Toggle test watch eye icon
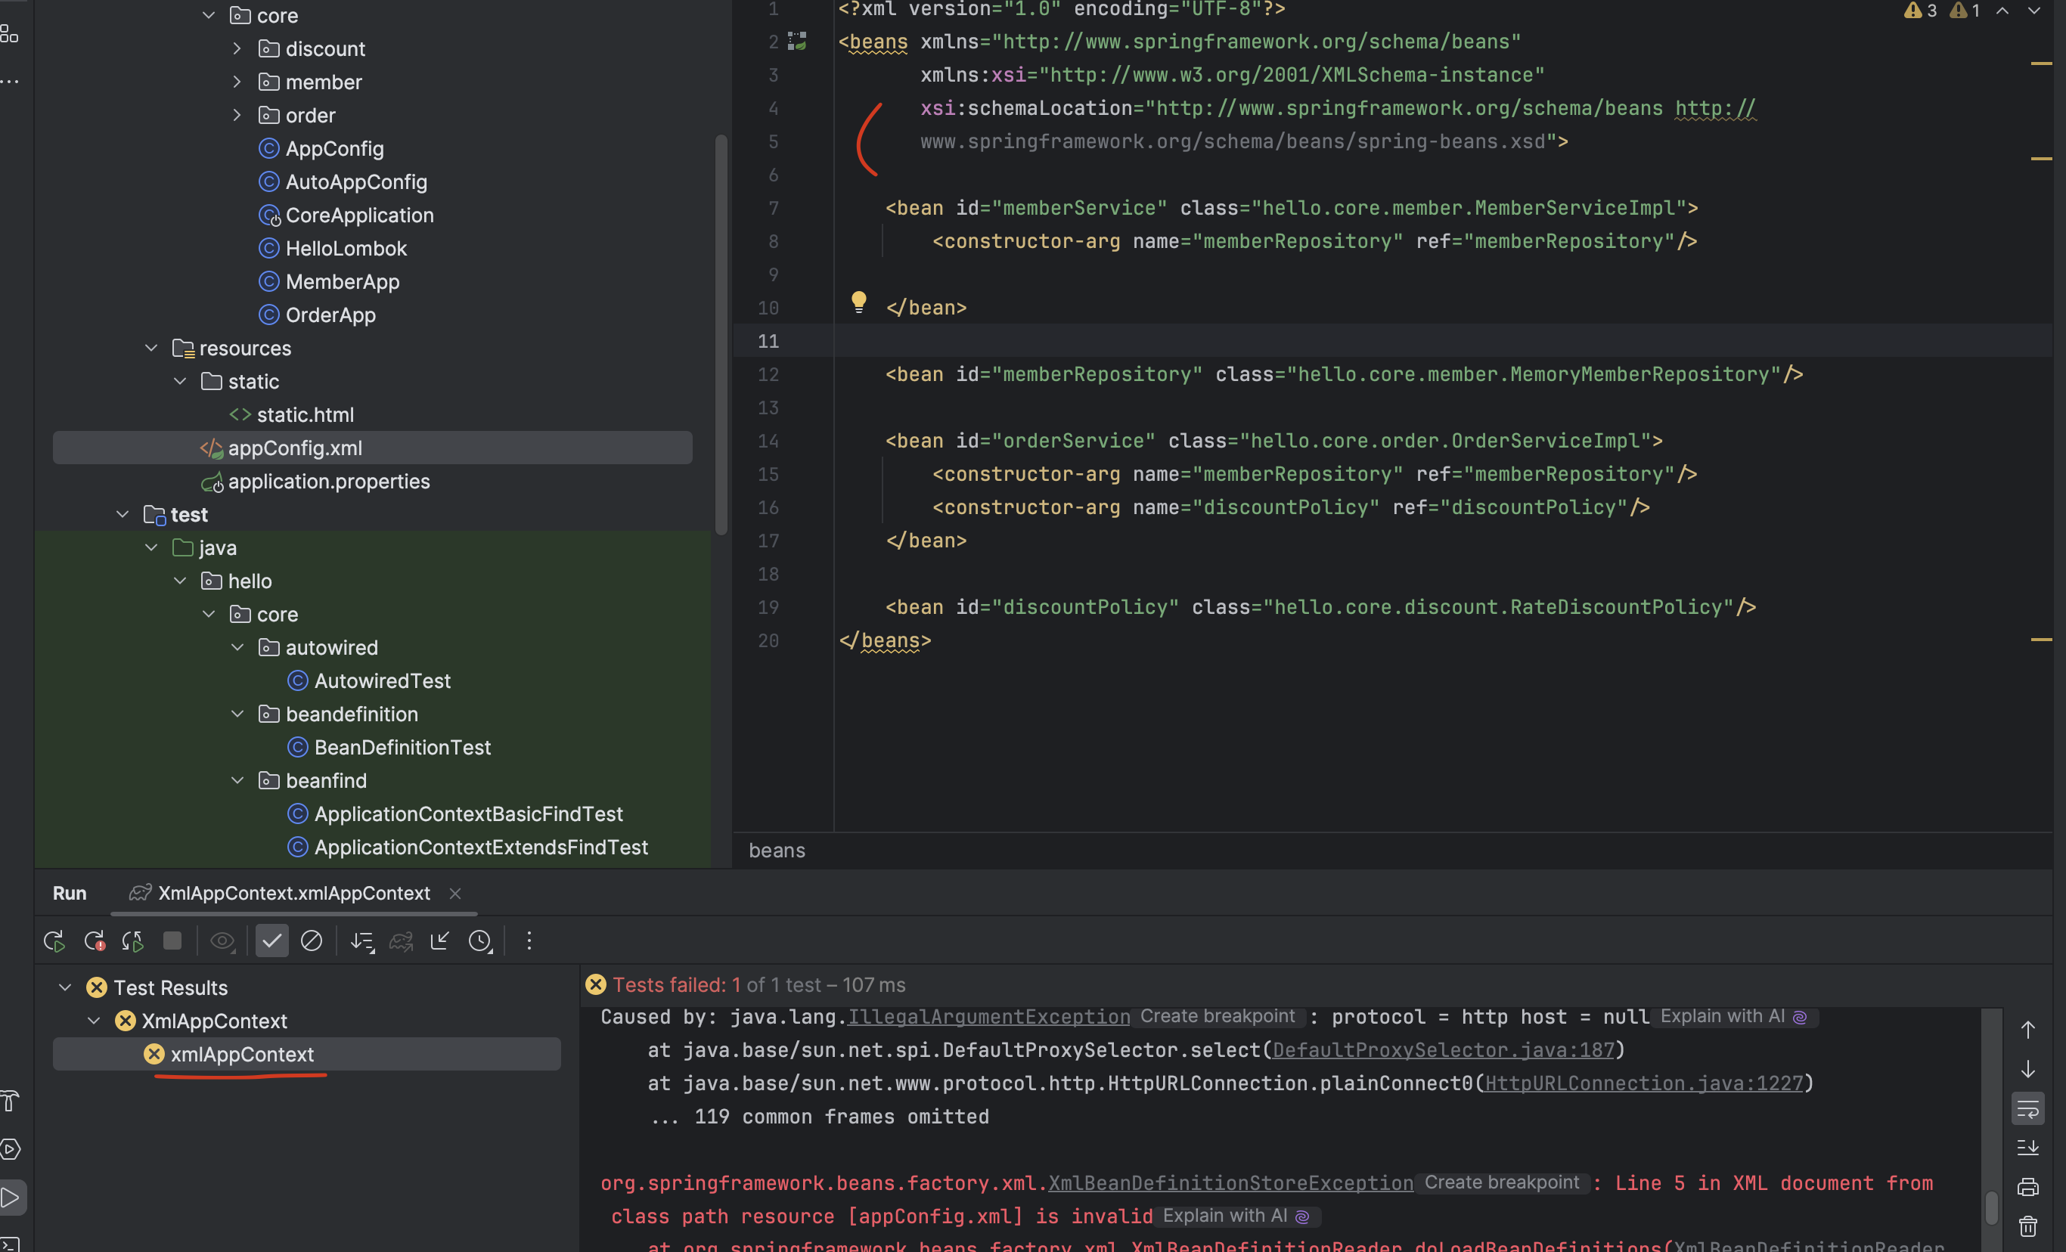This screenshot has height=1252, width=2066. tap(222, 941)
